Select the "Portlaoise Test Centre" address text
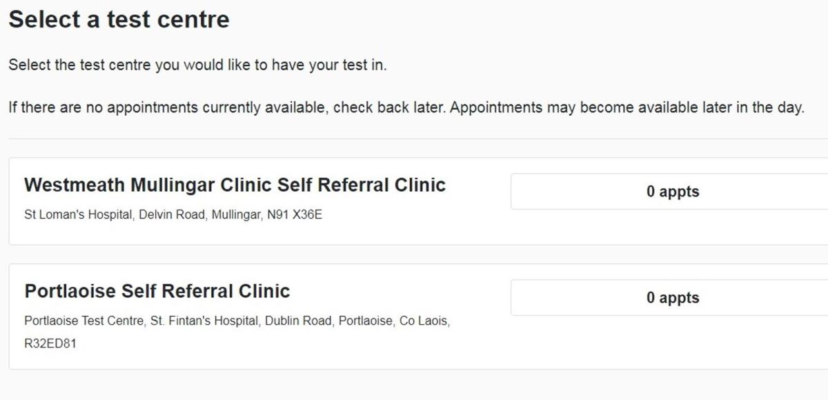The width and height of the screenshot is (828, 400). pyautogui.click(x=83, y=321)
